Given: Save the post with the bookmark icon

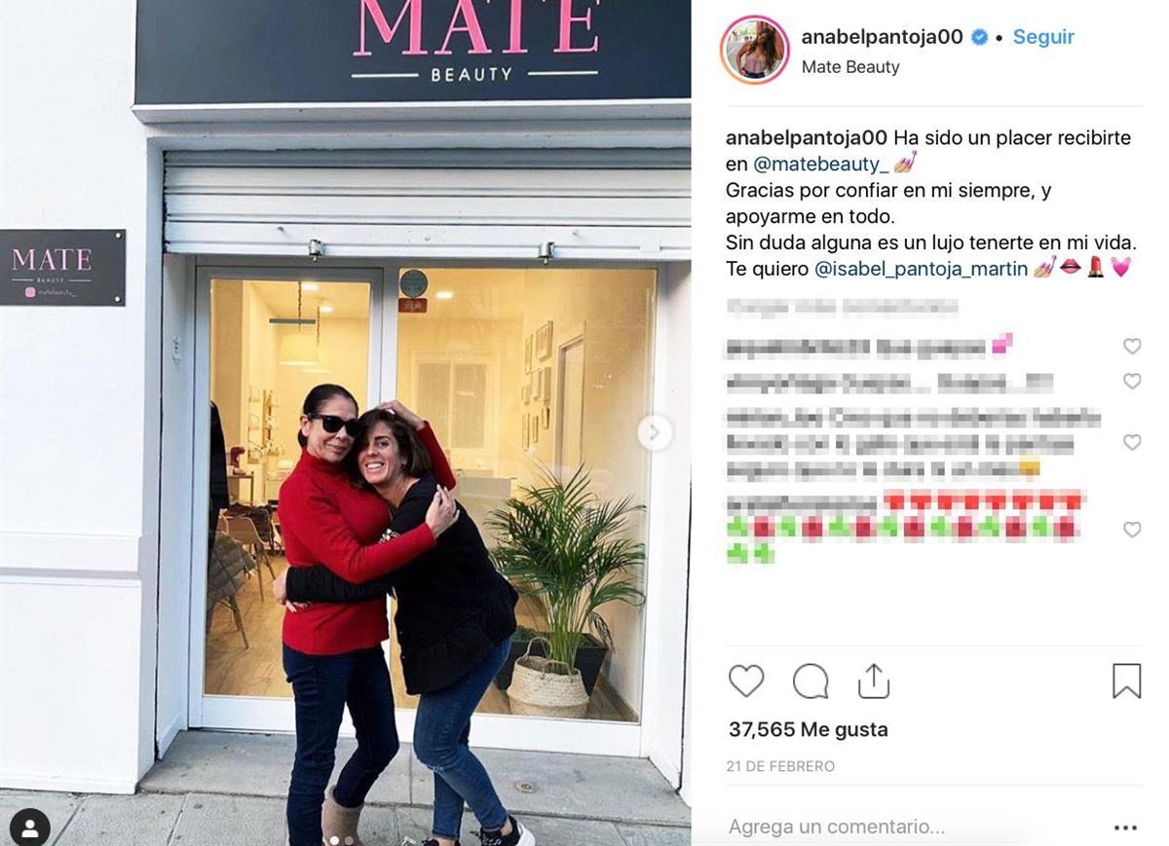Looking at the screenshot, I should [x=1126, y=680].
